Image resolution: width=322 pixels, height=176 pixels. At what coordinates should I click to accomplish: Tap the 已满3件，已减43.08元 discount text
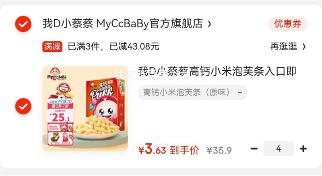click(114, 46)
